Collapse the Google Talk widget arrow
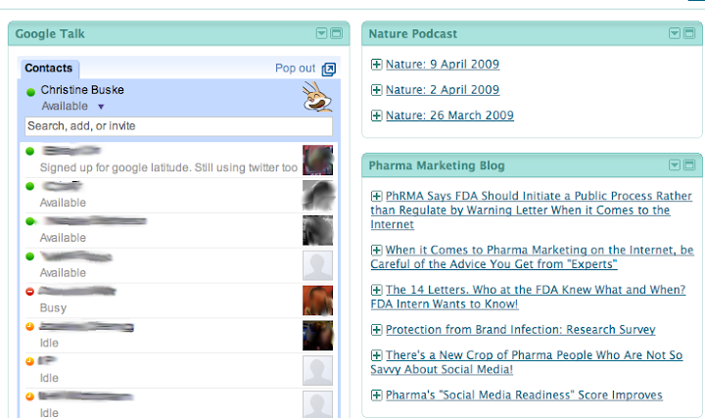The height and width of the screenshot is (418, 705). (321, 33)
